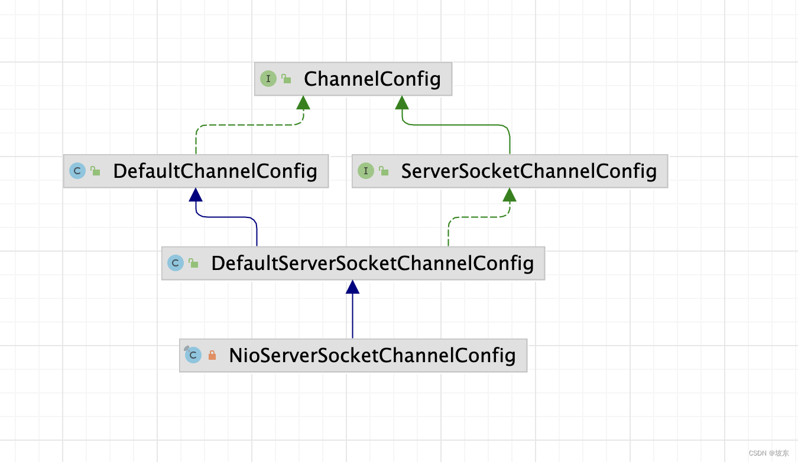
Task: Click the public visibility icon on DefaultChannelConfig
Action: click(95, 171)
